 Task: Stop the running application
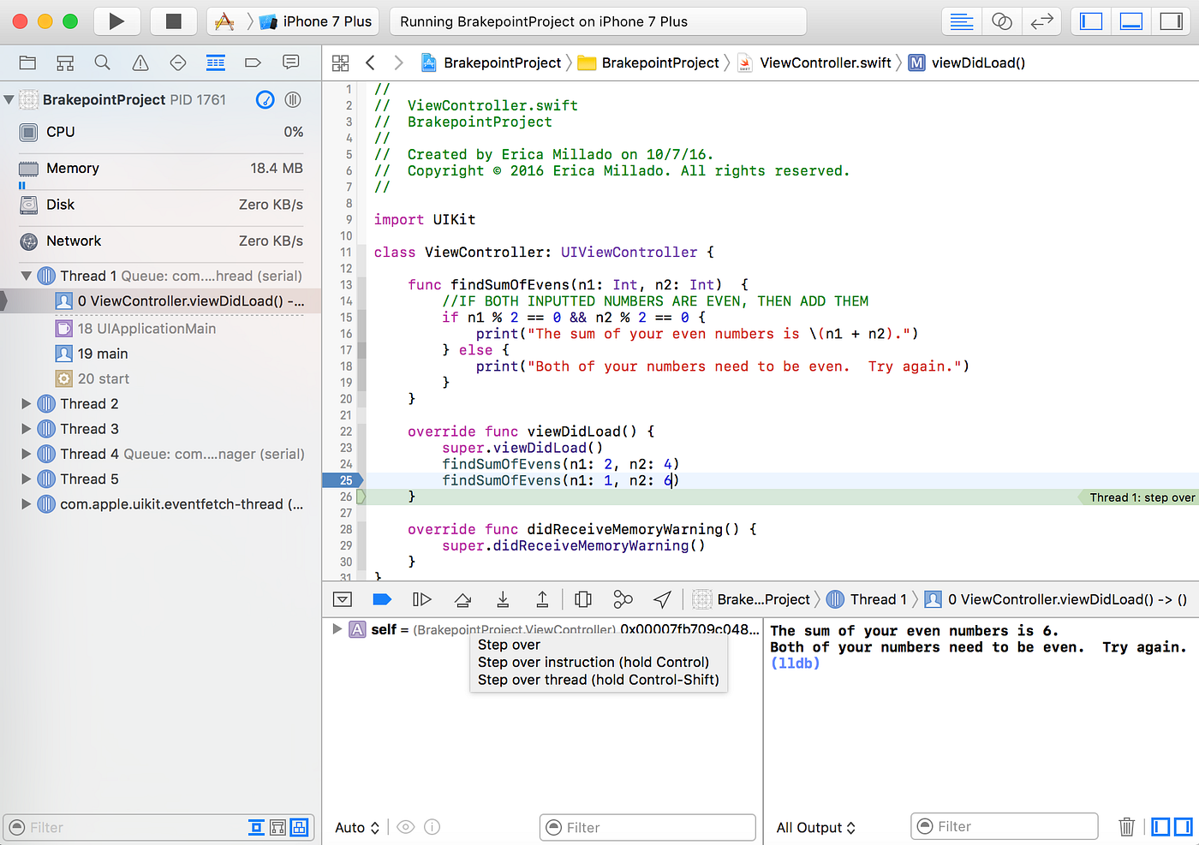click(173, 21)
